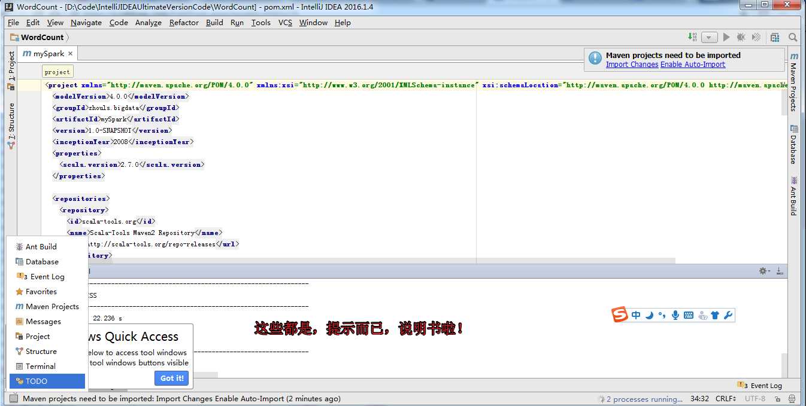This screenshot has height=406, width=806.
Task: Open the Build menu
Action: point(214,23)
